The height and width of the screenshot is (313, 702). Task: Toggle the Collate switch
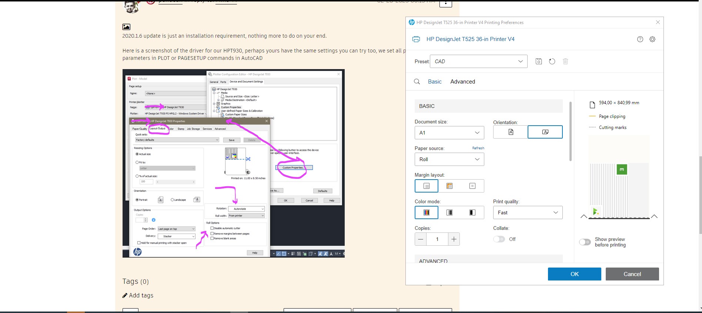coord(499,239)
